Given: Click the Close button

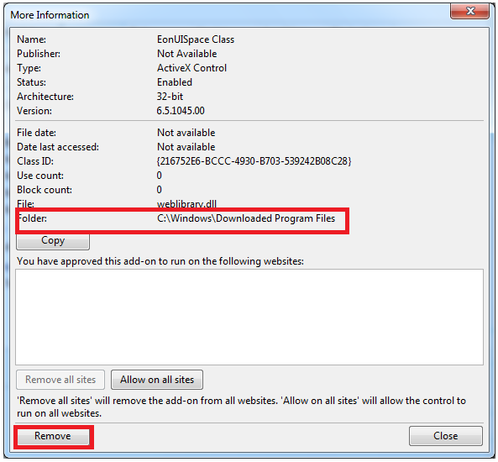Looking at the screenshot, I should coord(445,436).
